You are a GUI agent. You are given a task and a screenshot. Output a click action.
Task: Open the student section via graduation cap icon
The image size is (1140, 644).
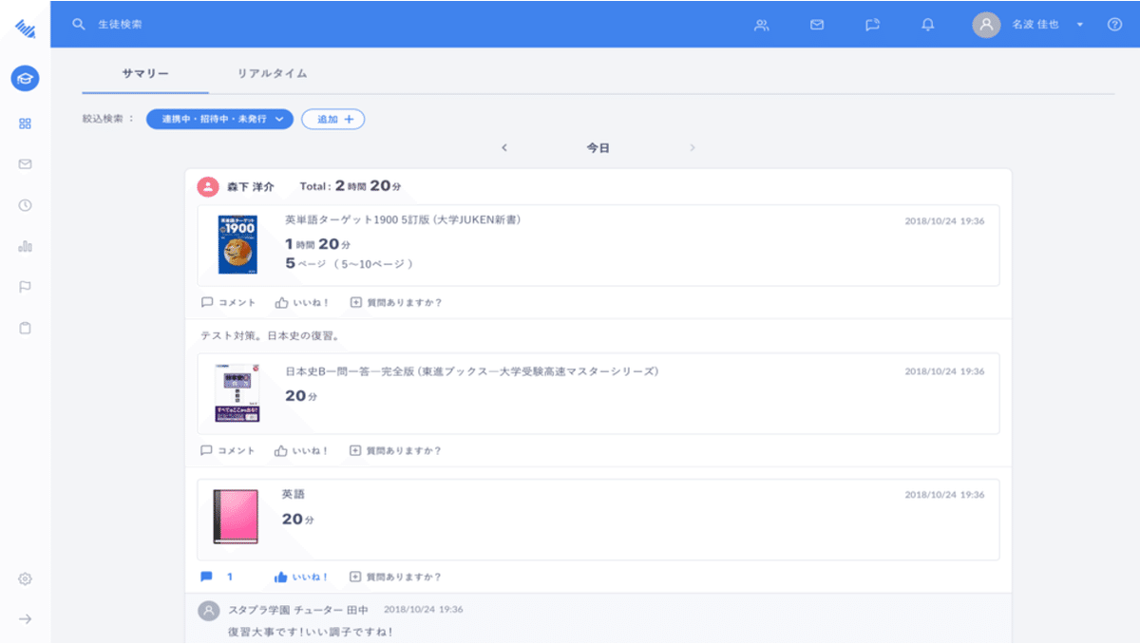[24, 79]
